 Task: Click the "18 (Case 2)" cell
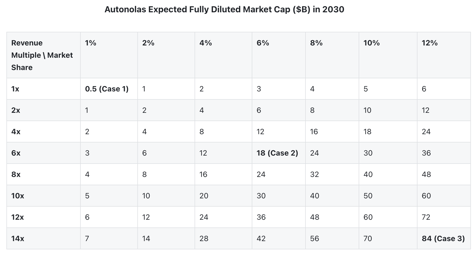(x=277, y=153)
